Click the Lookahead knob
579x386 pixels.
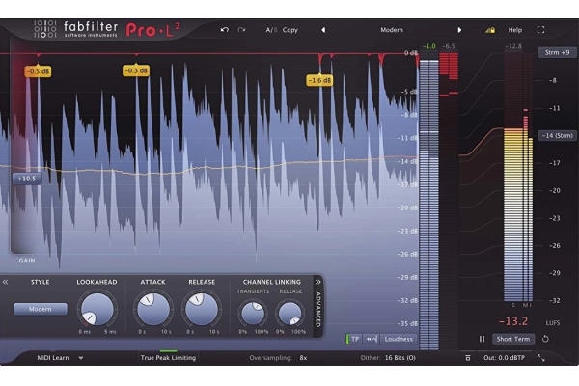click(x=97, y=309)
